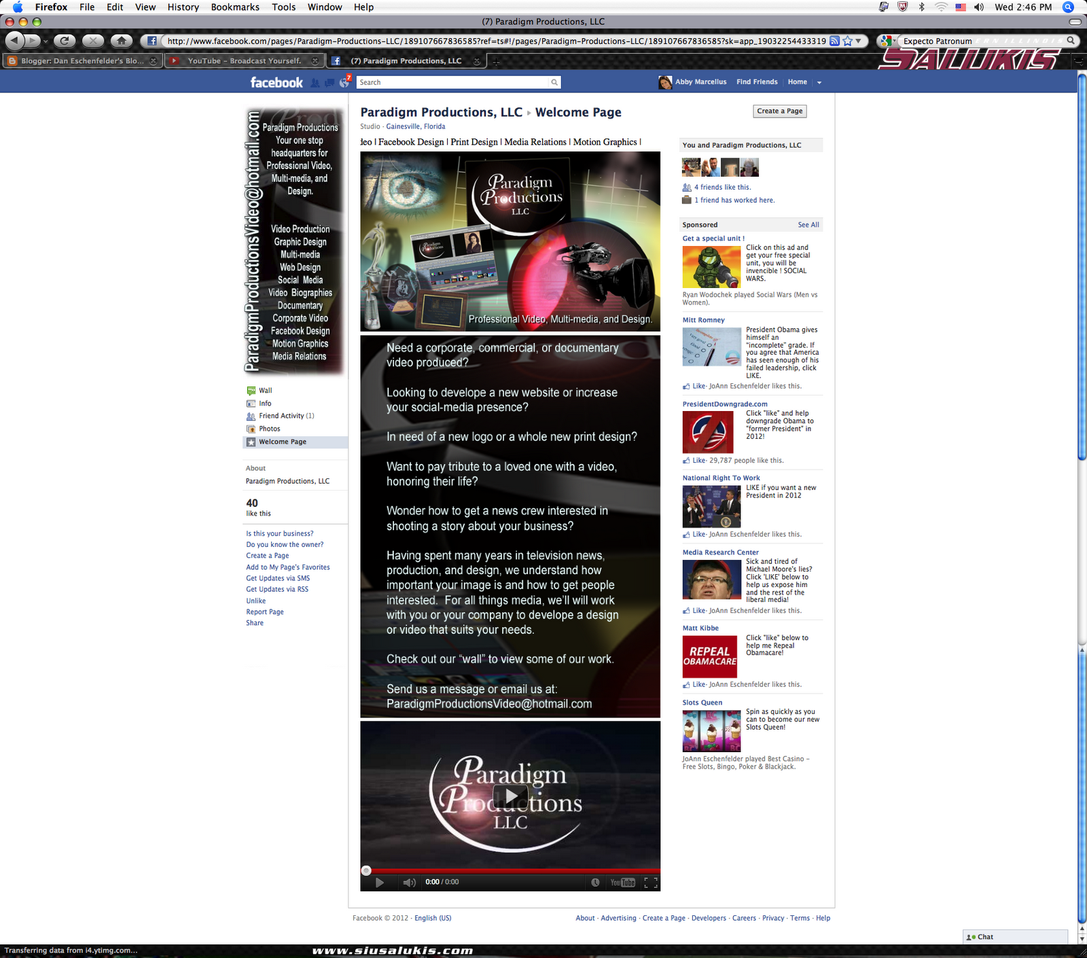This screenshot has width=1087, height=958.
Task: Click See All sponsored ads link
Action: [x=808, y=225]
